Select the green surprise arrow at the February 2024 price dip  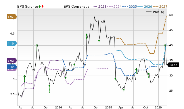(66, 78)
